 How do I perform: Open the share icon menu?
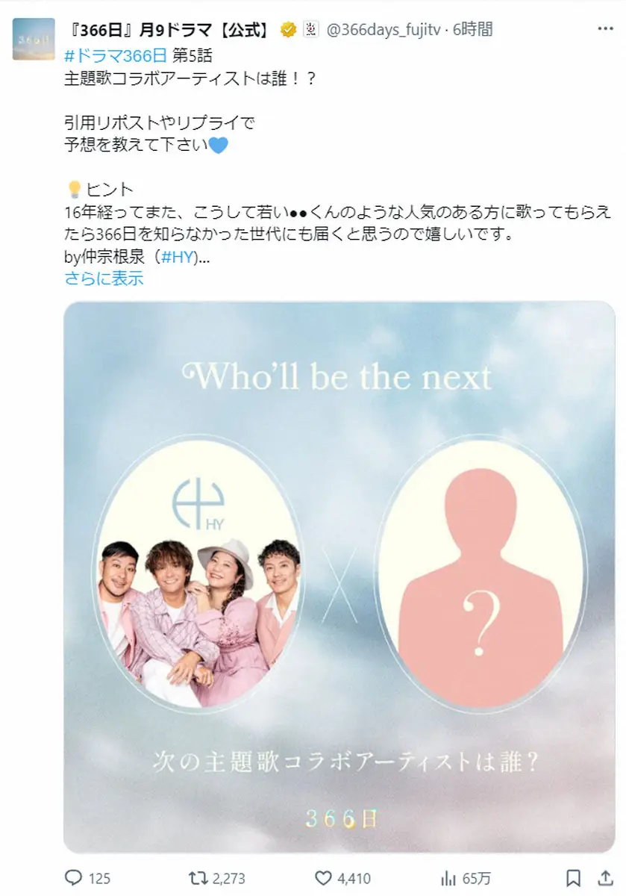pos(604,877)
